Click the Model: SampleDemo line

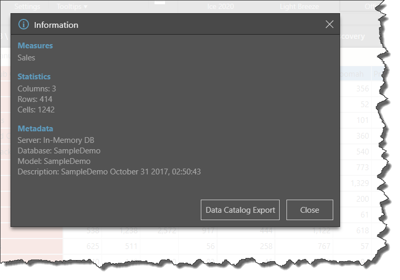pos(54,161)
